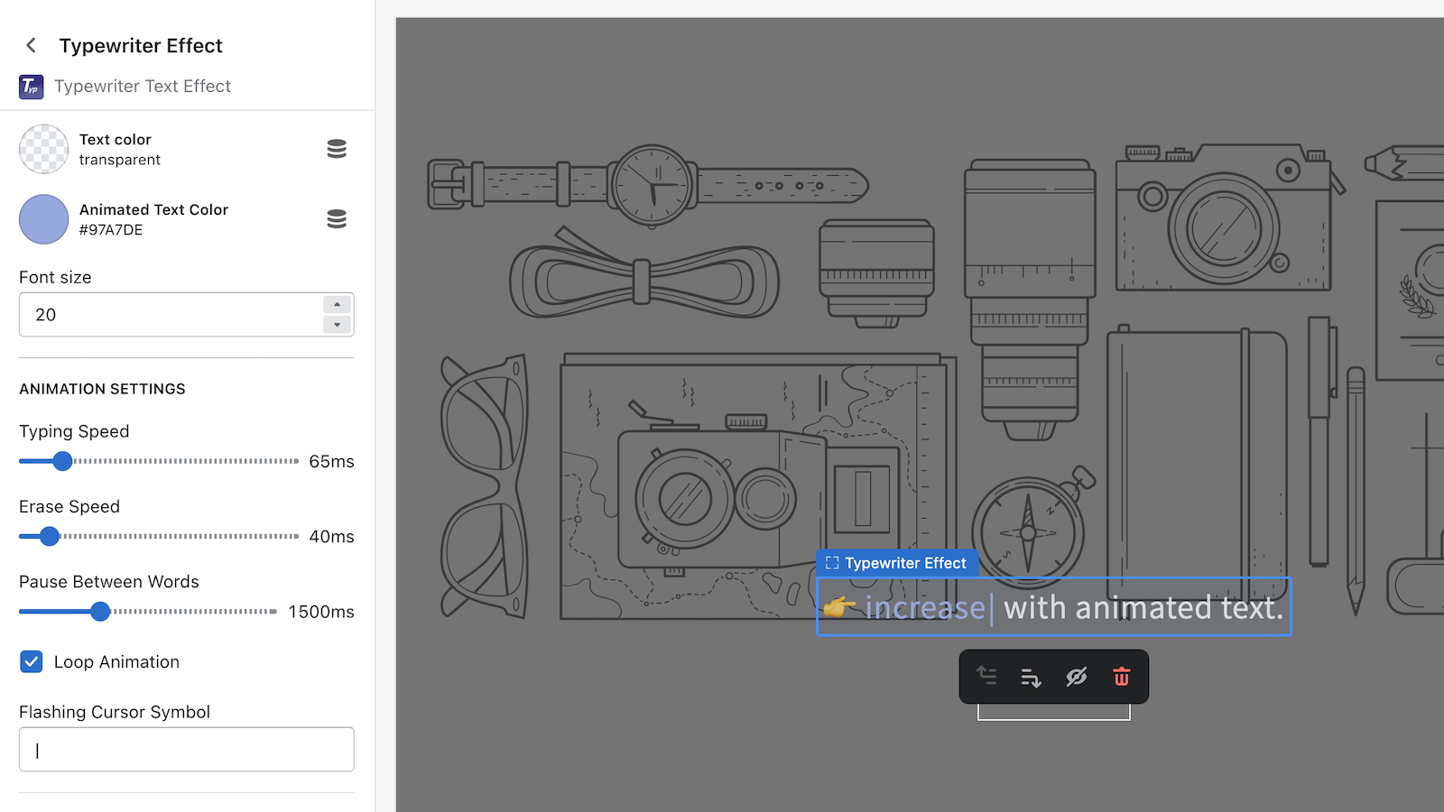Image resolution: width=1444 pixels, height=812 pixels.
Task: Click the Typewriter Effect panel title
Action: (141, 45)
